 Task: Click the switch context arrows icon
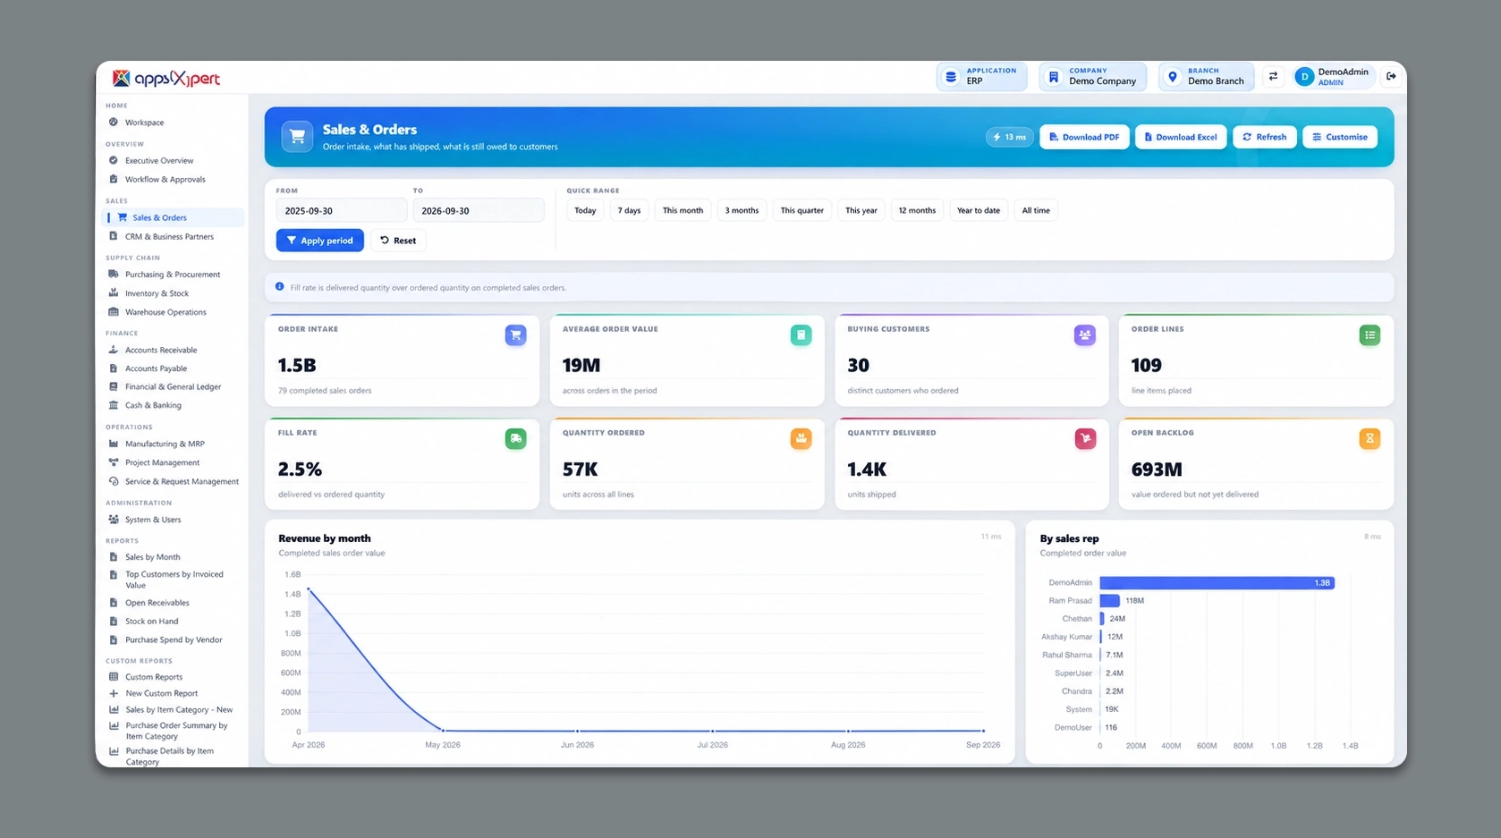click(x=1273, y=77)
